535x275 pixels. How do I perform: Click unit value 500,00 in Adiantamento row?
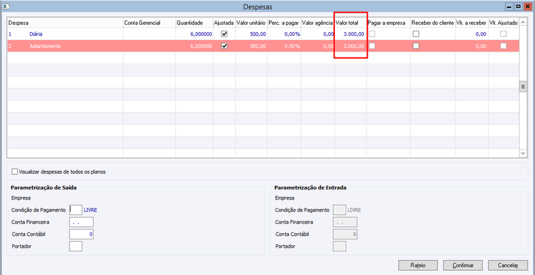[x=258, y=46]
